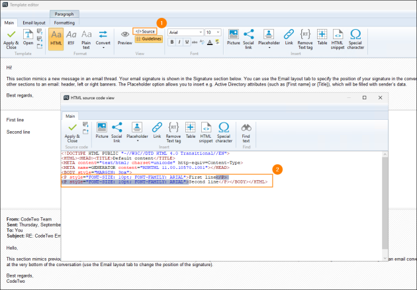Click scroll-down arrow in source code view

pyautogui.click(x=385, y=258)
